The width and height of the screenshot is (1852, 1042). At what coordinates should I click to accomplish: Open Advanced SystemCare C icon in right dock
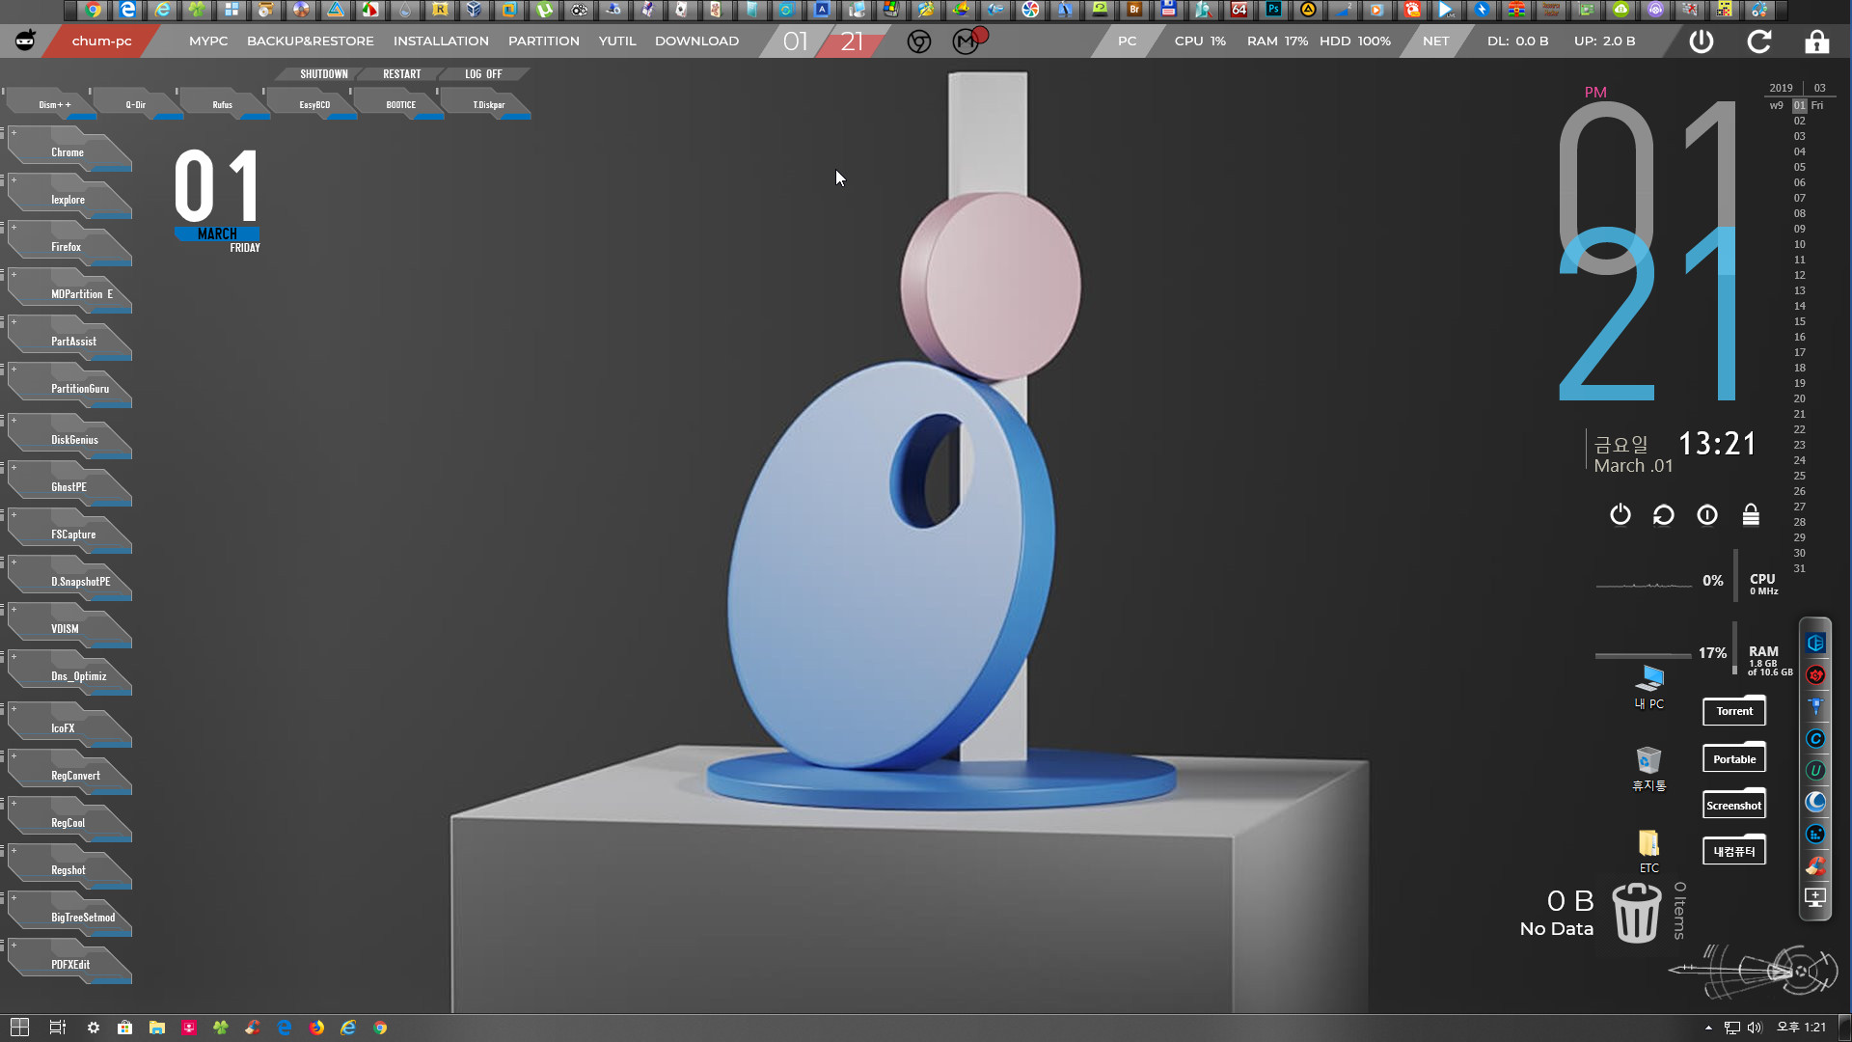point(1815,738)
